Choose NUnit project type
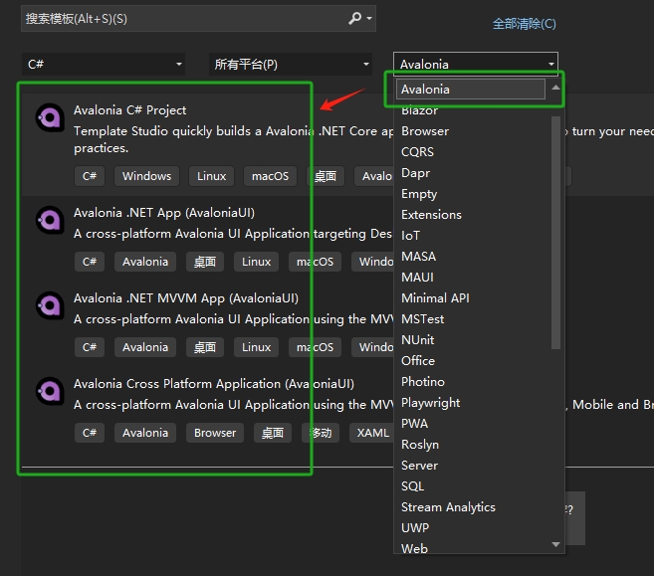The width and height of the screenshot is (654, 576). (x=417, y=339)
